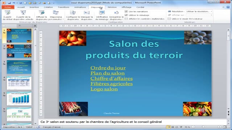Open undo history dropdown arrow
Viewport: 232px width, 130px height.
pos(17,3)
